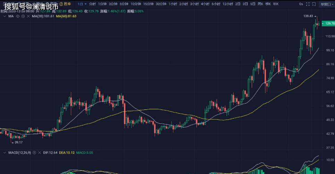
Task: Toggle MA indicator visibility eye
Action: (x=18, y=16)
